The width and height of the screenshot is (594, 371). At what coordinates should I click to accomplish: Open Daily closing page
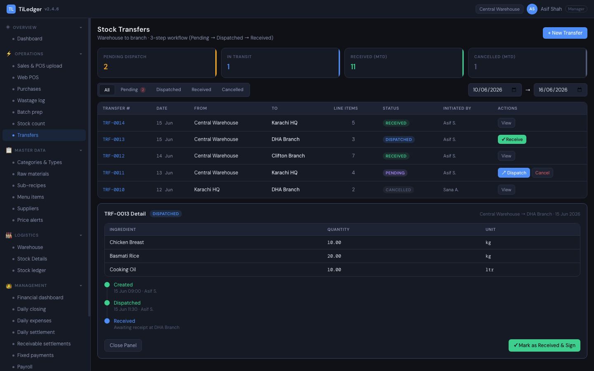(x=44, y=309)
